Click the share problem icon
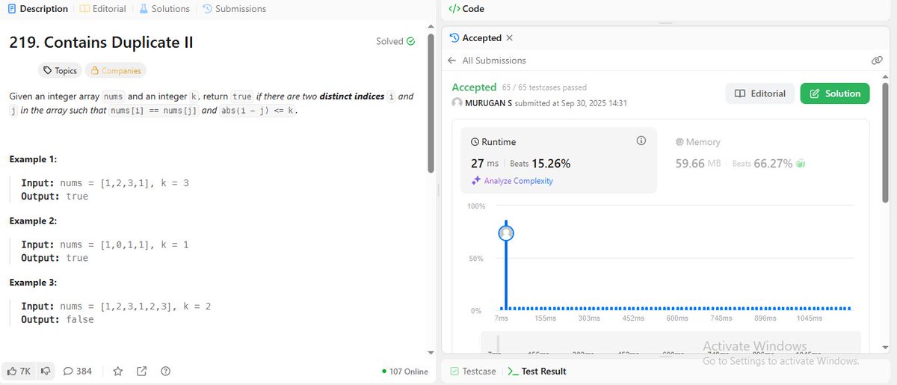Viewport: 897px width, 385px height. click(x=141, y=371)
